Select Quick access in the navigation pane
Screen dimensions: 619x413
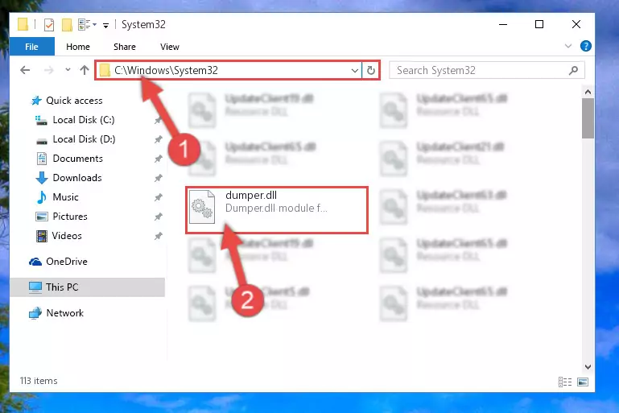[74, 101]
